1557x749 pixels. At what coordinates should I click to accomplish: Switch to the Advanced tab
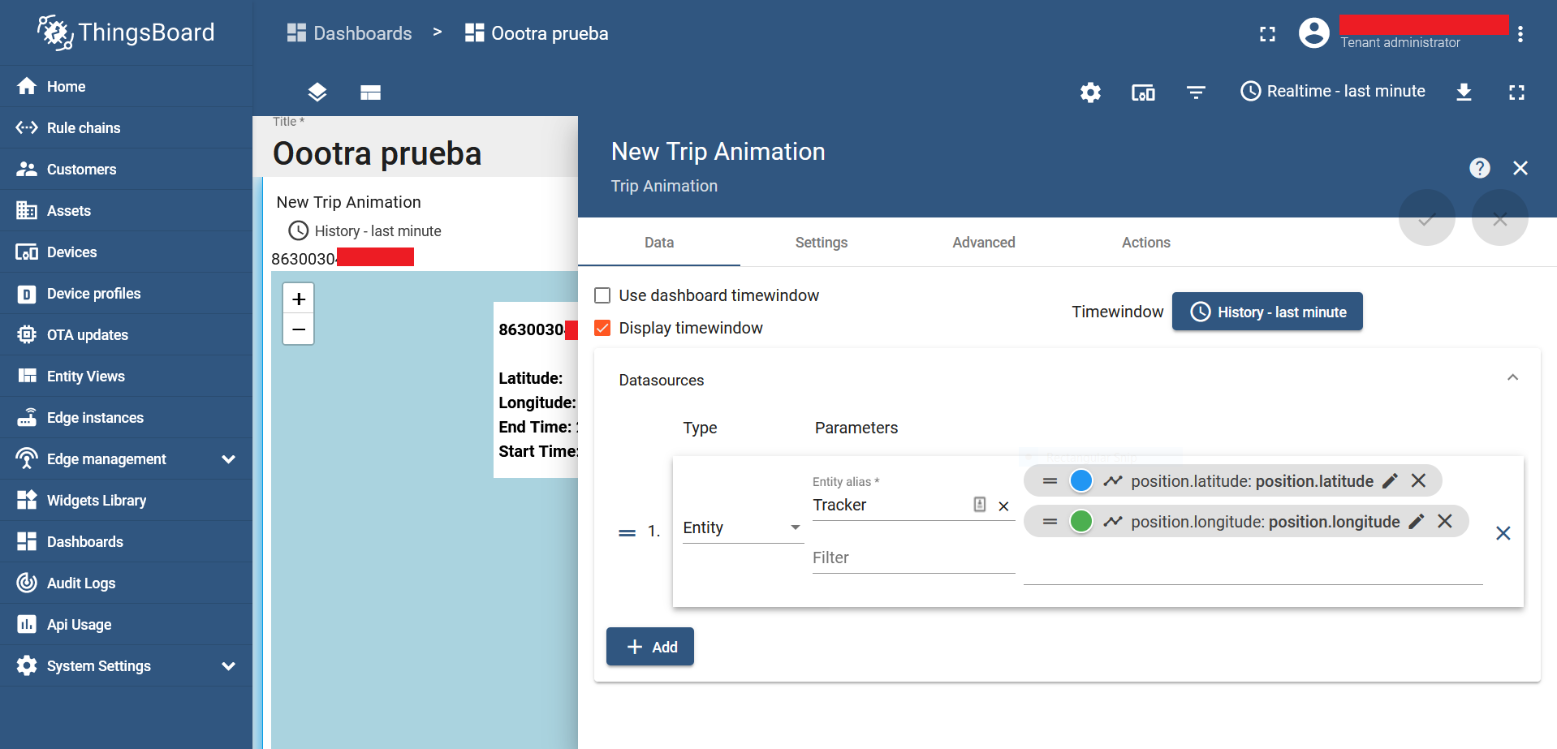(984, 243)
